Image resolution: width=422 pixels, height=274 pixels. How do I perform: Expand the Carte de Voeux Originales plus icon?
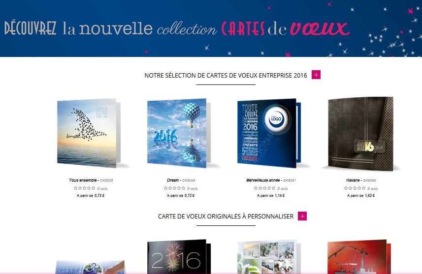(x=302, y=216)
